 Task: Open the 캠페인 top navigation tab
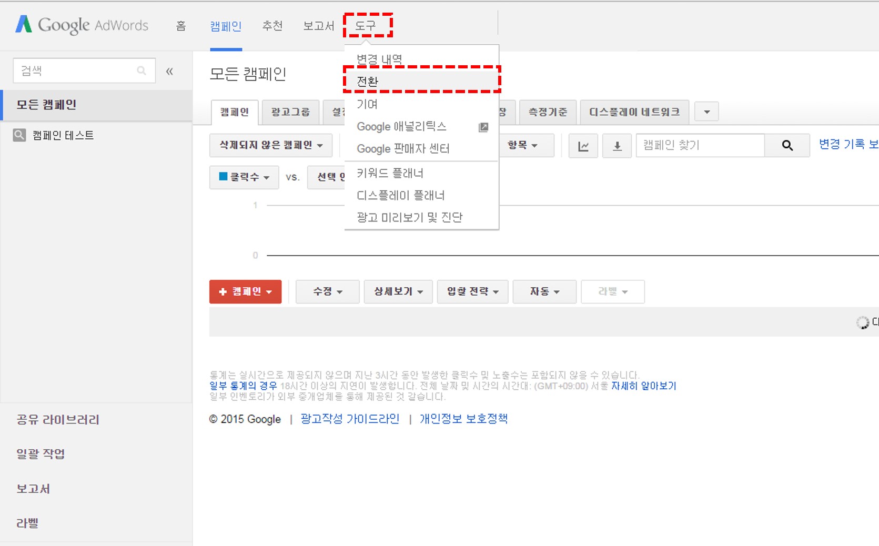coord(226,26)
